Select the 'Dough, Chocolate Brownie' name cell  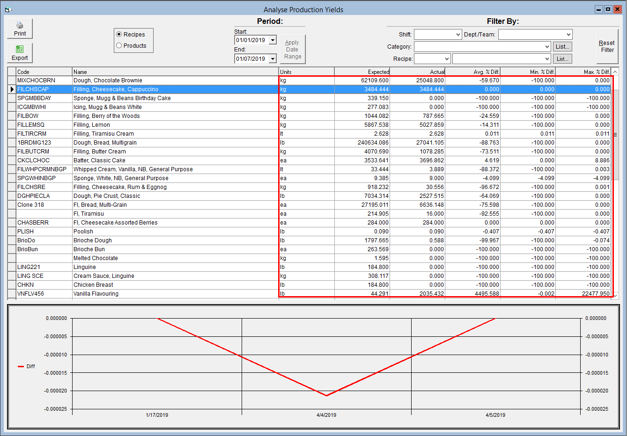[x=175, y=80]
